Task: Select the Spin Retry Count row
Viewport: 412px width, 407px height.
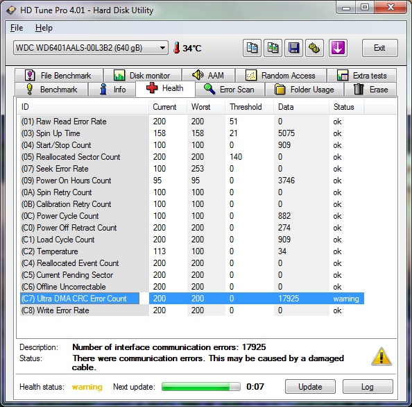Action: pyautogui.click(x=192, y=192)
